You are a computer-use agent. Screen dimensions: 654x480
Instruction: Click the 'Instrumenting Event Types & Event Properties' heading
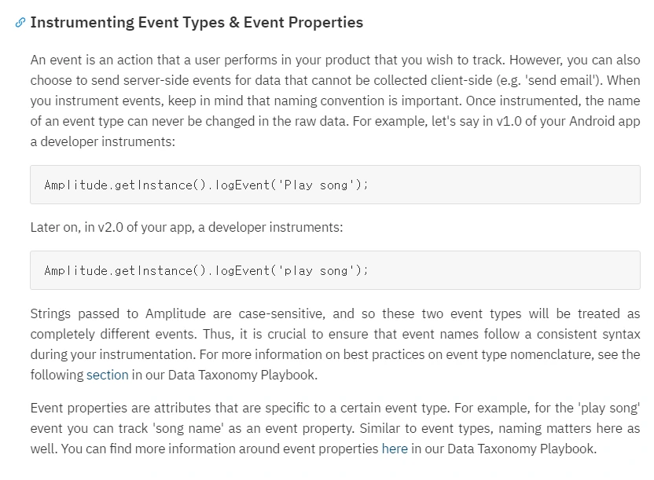197,23
